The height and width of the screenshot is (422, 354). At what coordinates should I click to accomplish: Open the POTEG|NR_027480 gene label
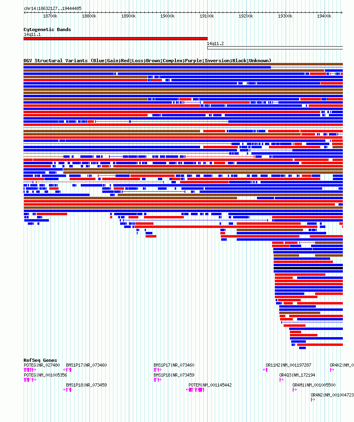point(42,365)
